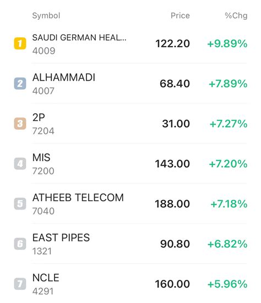Select ATHEEB TELECOM stock
This screenshot has height=303, width=261.
coord(130,203)
